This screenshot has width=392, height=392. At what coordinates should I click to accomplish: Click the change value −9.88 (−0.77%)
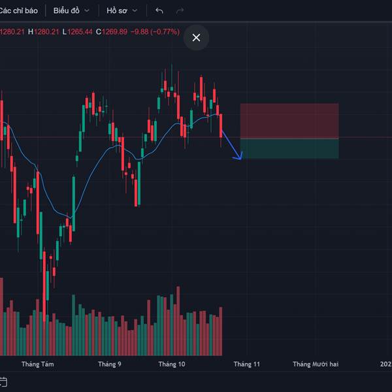[x=155, y=32]
